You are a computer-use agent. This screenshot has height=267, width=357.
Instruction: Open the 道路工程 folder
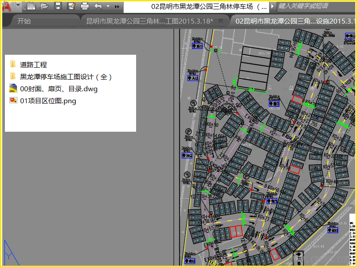coord(33,65)
